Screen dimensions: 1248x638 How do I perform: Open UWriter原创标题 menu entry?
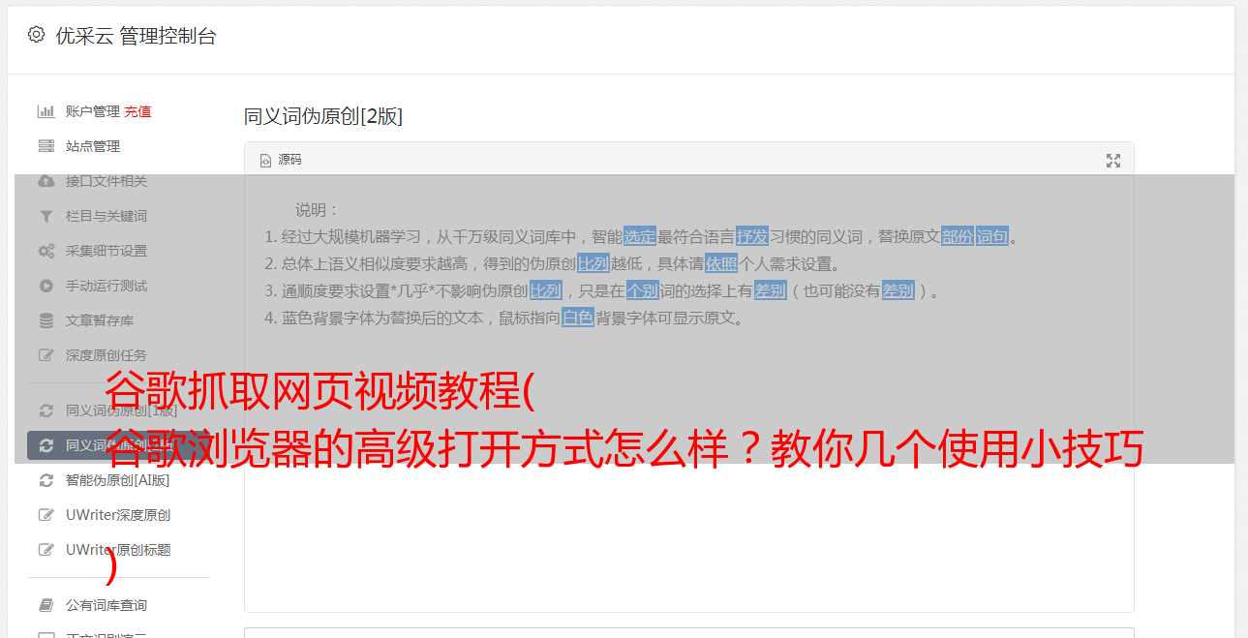tap(118, 550)
